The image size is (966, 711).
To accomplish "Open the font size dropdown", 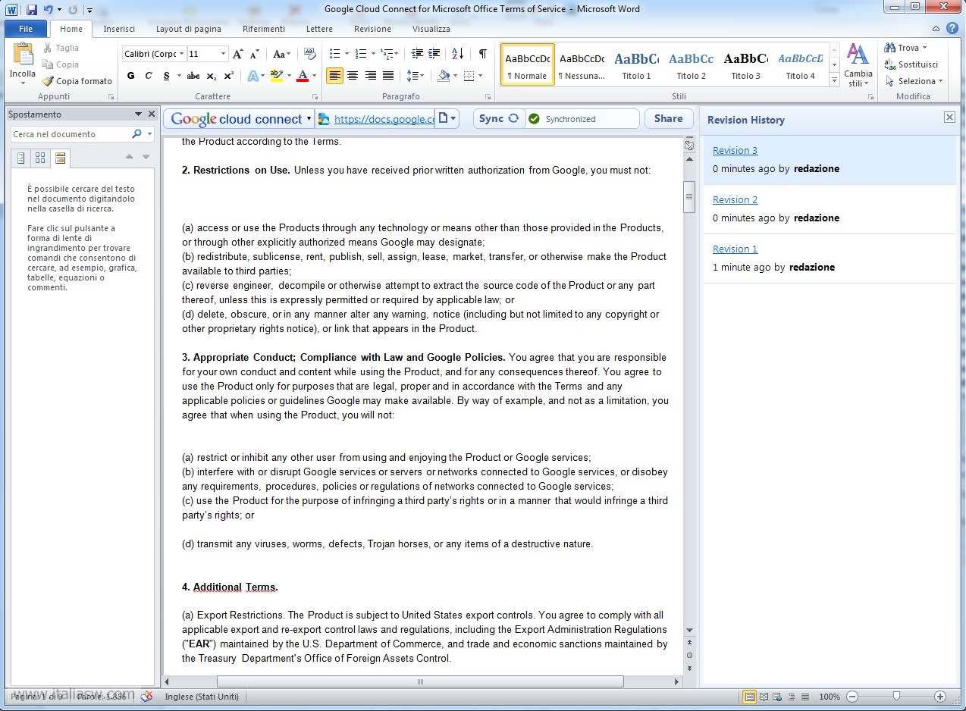I will pos(223,54).
